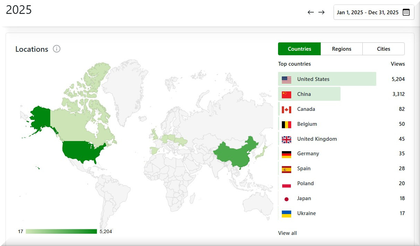Click the United States flag icon
The height and width of the screenshot is (246, 420).
point(286,80)
